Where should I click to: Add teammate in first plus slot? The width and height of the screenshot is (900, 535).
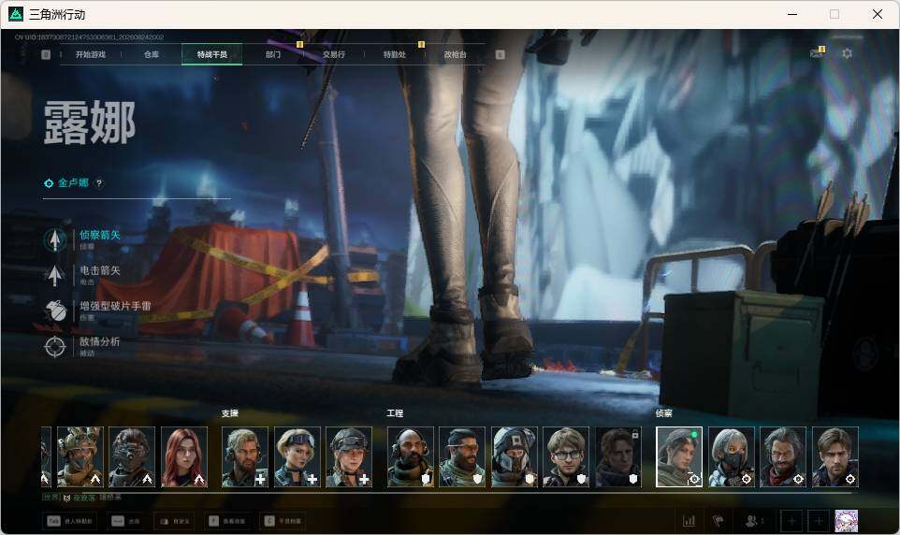point(792,521)
